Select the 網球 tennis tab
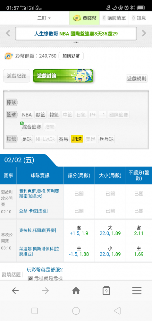The image size is (152, 321). (77, 139)
